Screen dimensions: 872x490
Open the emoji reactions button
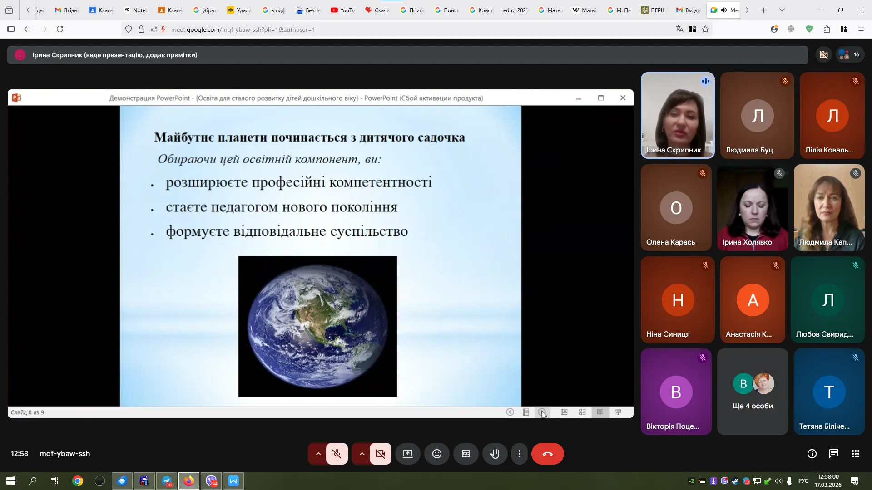coord(436,454)
